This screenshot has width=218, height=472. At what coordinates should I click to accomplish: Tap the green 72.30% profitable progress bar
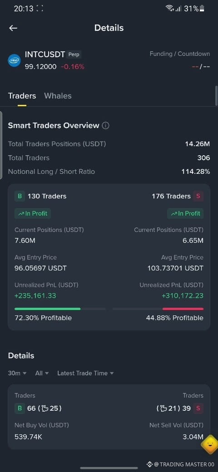pyautogui.click(x=48, y=309)
